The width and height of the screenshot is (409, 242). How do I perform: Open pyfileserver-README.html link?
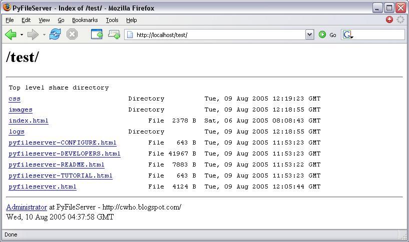(x=57, y=164)
